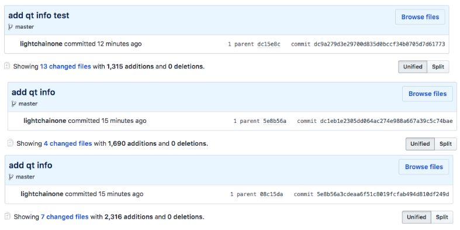Click author lightchainone on the 12 minutes ago commit

click(41, 44)
